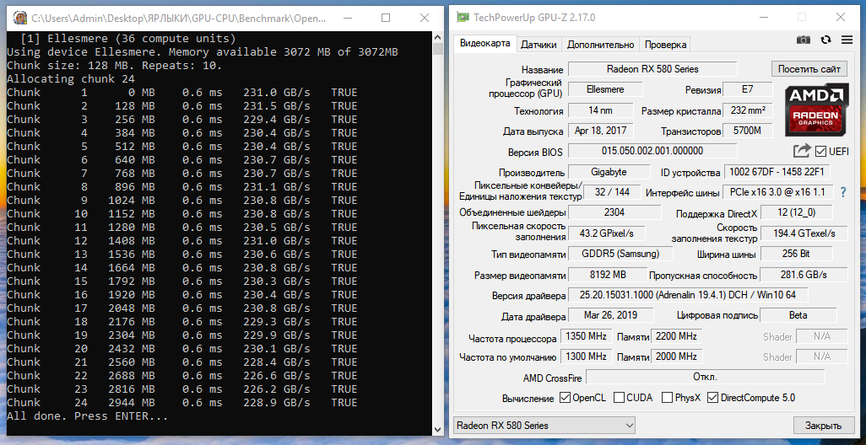Screen dimensions: 866x445
Task: Toggle the OpenCL checkbox
Action: [565, 398]
